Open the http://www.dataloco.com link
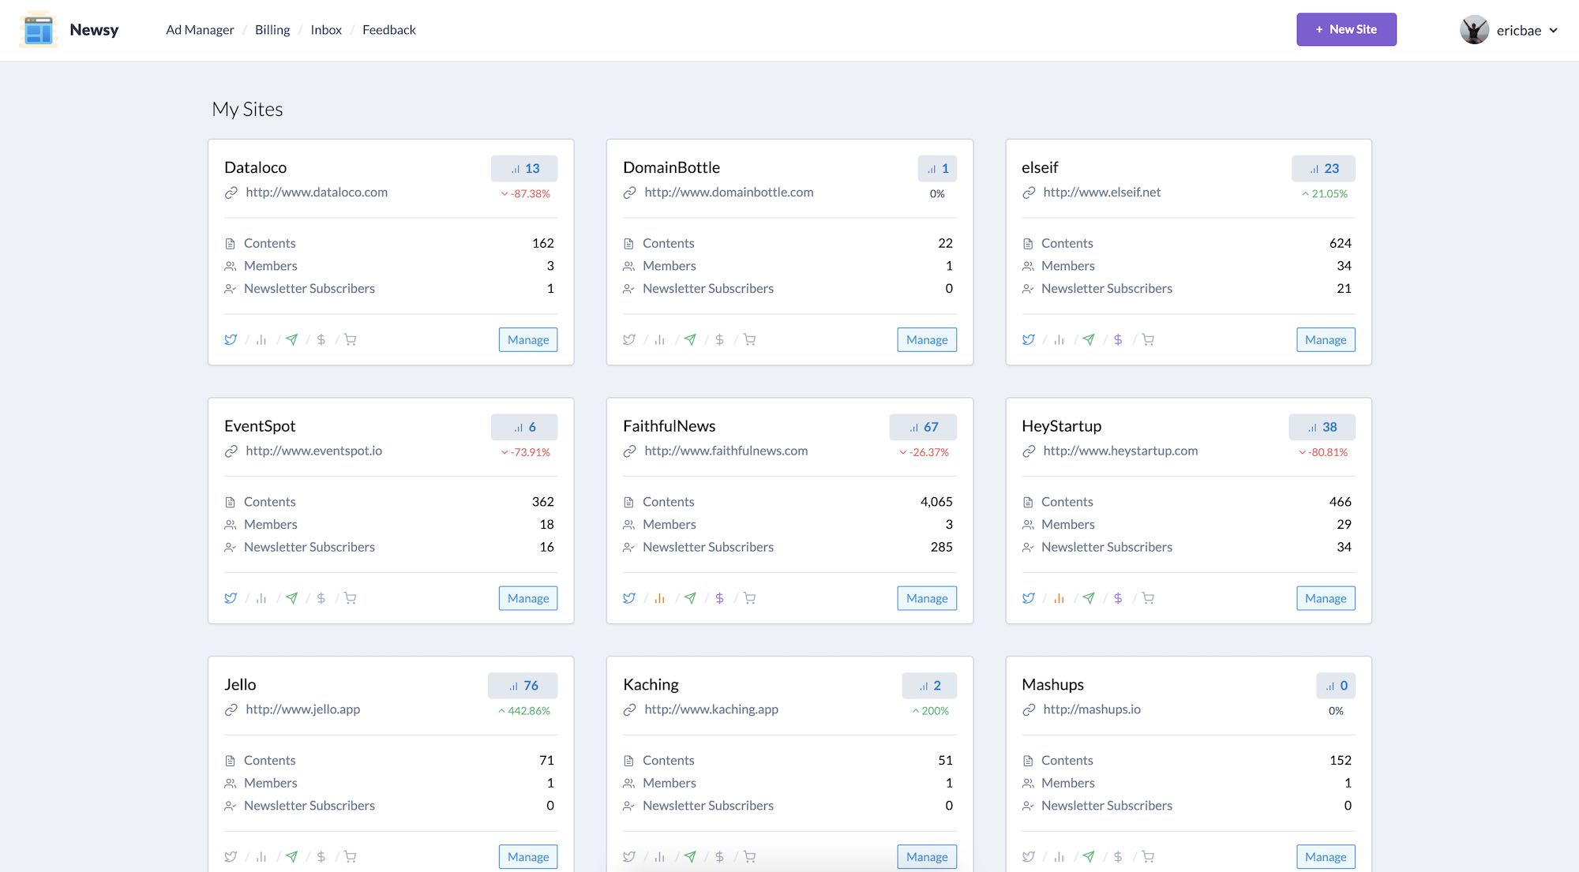 tap(317, 193)
